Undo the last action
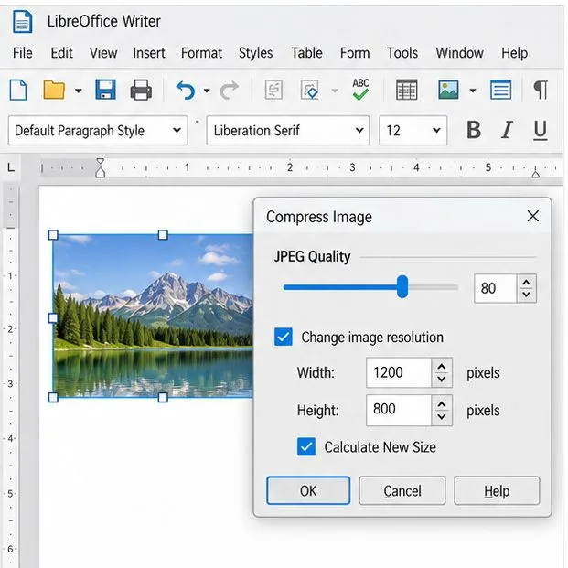Screen dimensions: 568x568 pyautogui.click(x=185, y=90)
